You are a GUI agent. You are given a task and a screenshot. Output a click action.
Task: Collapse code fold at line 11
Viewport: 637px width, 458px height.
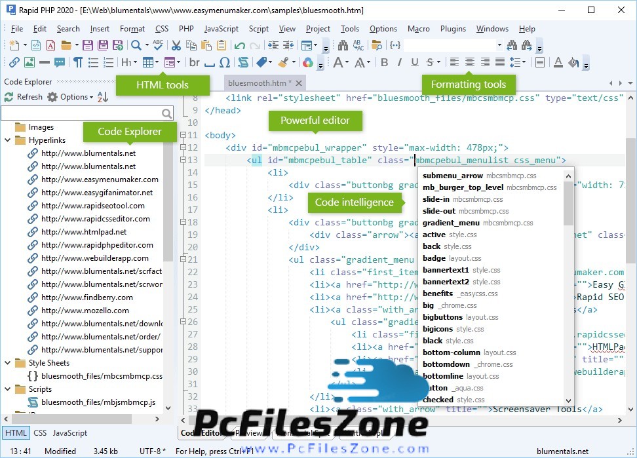(183, 135)
